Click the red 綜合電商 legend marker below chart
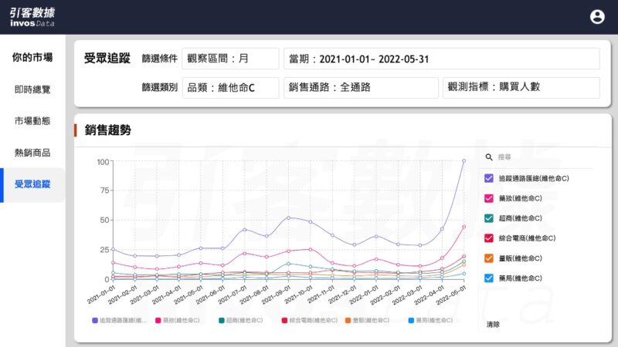The height and width of the screenshot is (347, 618). (284, 319)
